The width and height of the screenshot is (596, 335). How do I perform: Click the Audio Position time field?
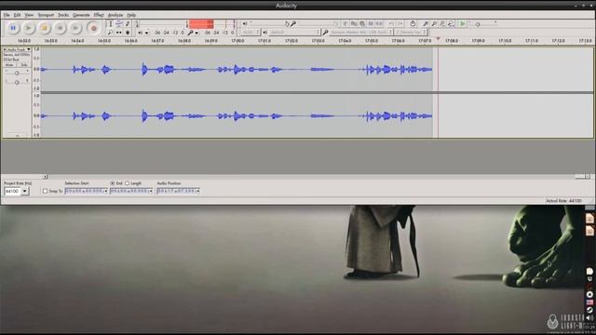(x=178, y=191)
